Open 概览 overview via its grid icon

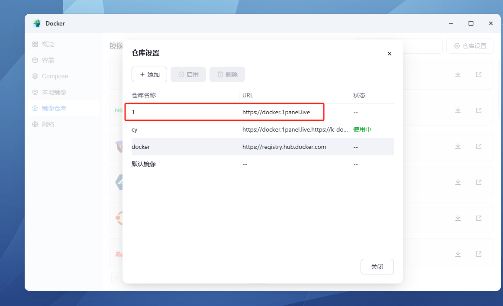(35, 44)
